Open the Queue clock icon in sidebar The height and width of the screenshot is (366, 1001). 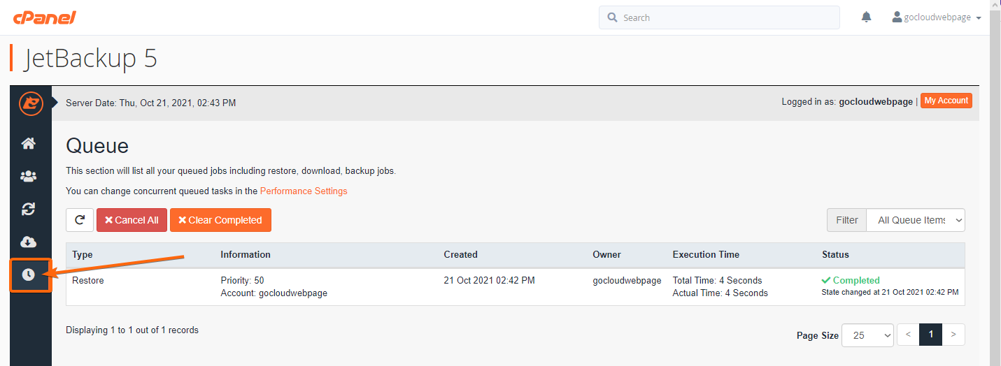coord(28,274)
